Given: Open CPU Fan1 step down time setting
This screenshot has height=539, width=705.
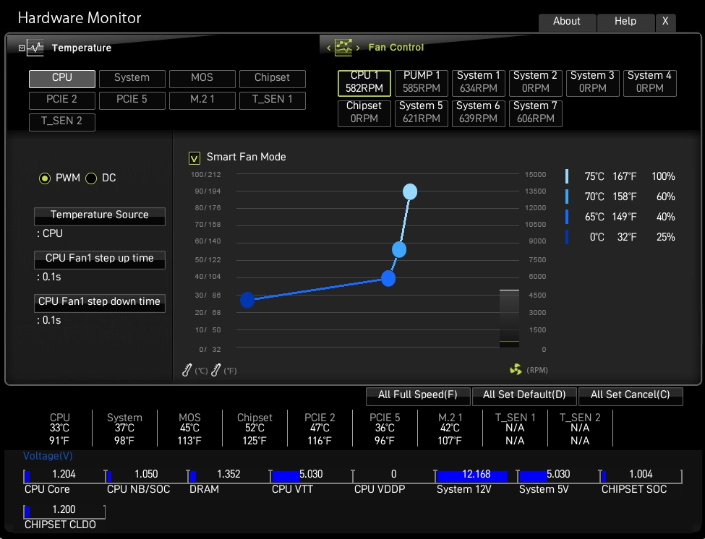Looking at the screenshot, I should coord(99,303).
